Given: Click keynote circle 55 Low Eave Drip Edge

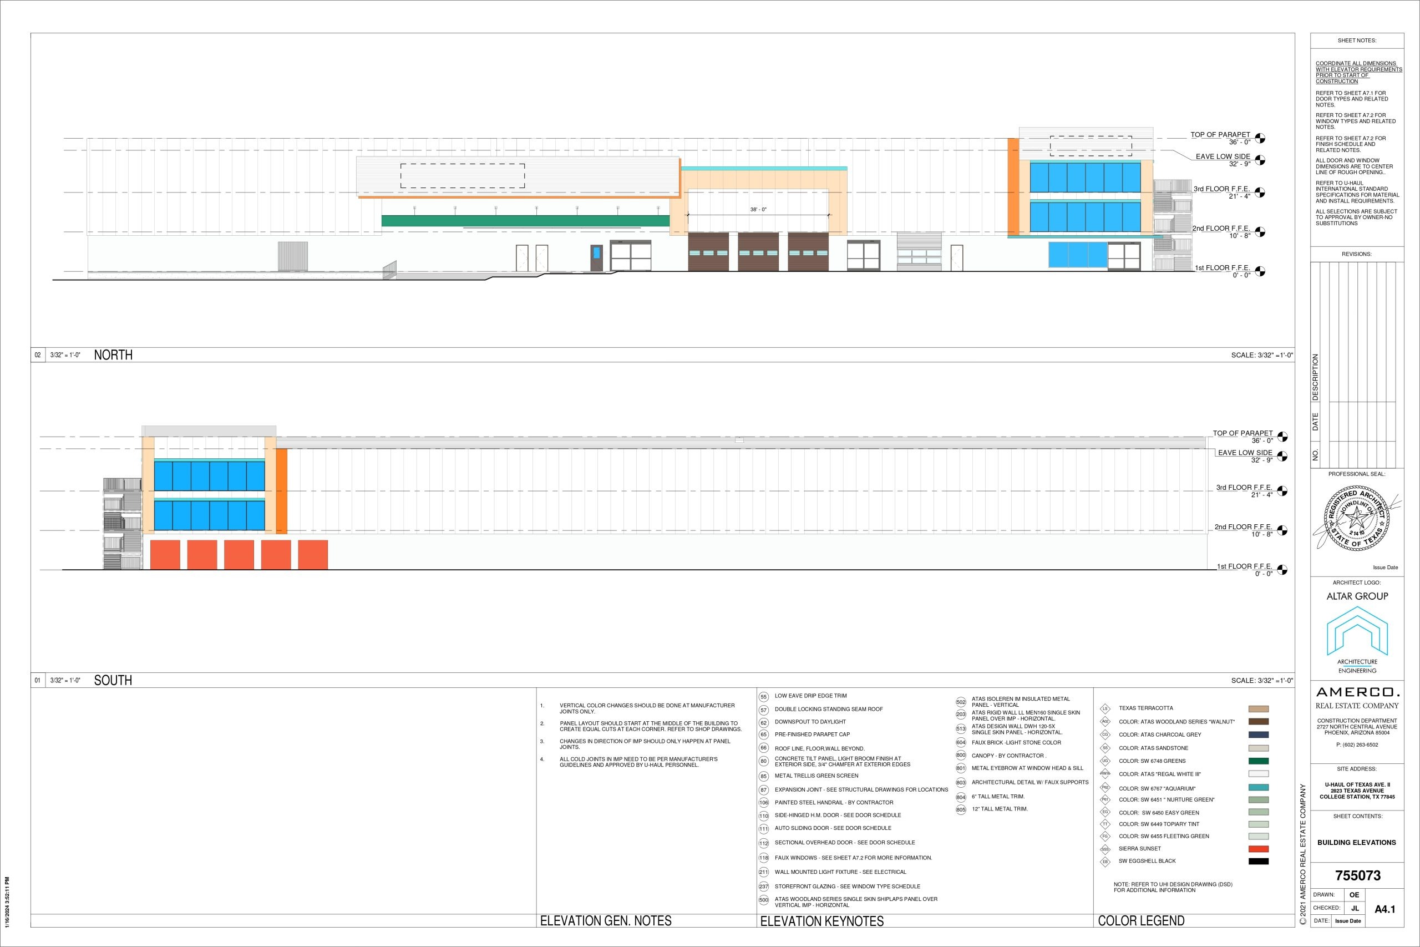Looking at the screenshot, I should (x=763, y=697).
